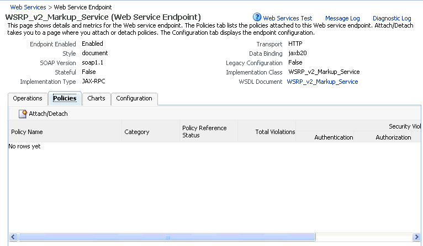
Task: Click the 'No rows yet' table message
Action: 24,146
